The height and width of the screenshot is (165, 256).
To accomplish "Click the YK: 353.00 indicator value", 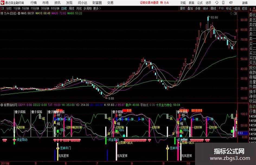I will (x=68, y=105).
